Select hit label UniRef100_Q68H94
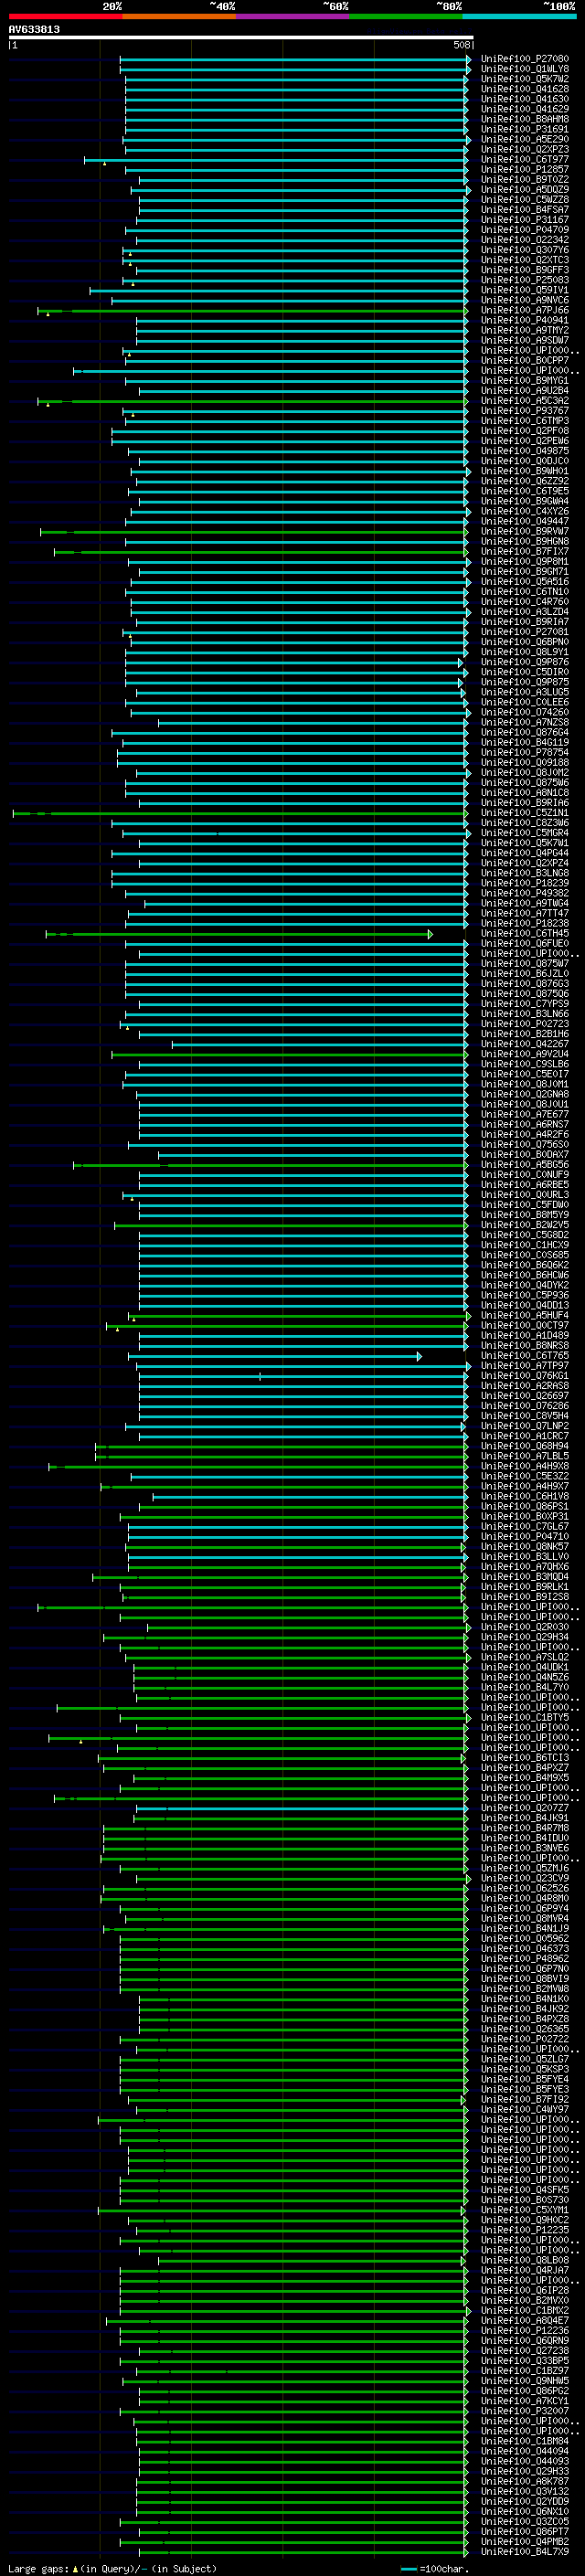 [x=524, y=1447]
